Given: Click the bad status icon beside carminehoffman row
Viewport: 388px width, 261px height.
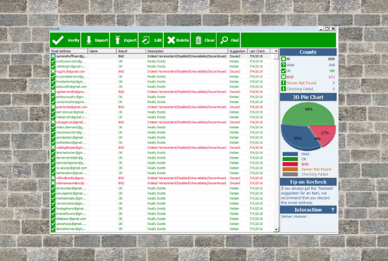Looking at the screenshot, I should 53,56.
